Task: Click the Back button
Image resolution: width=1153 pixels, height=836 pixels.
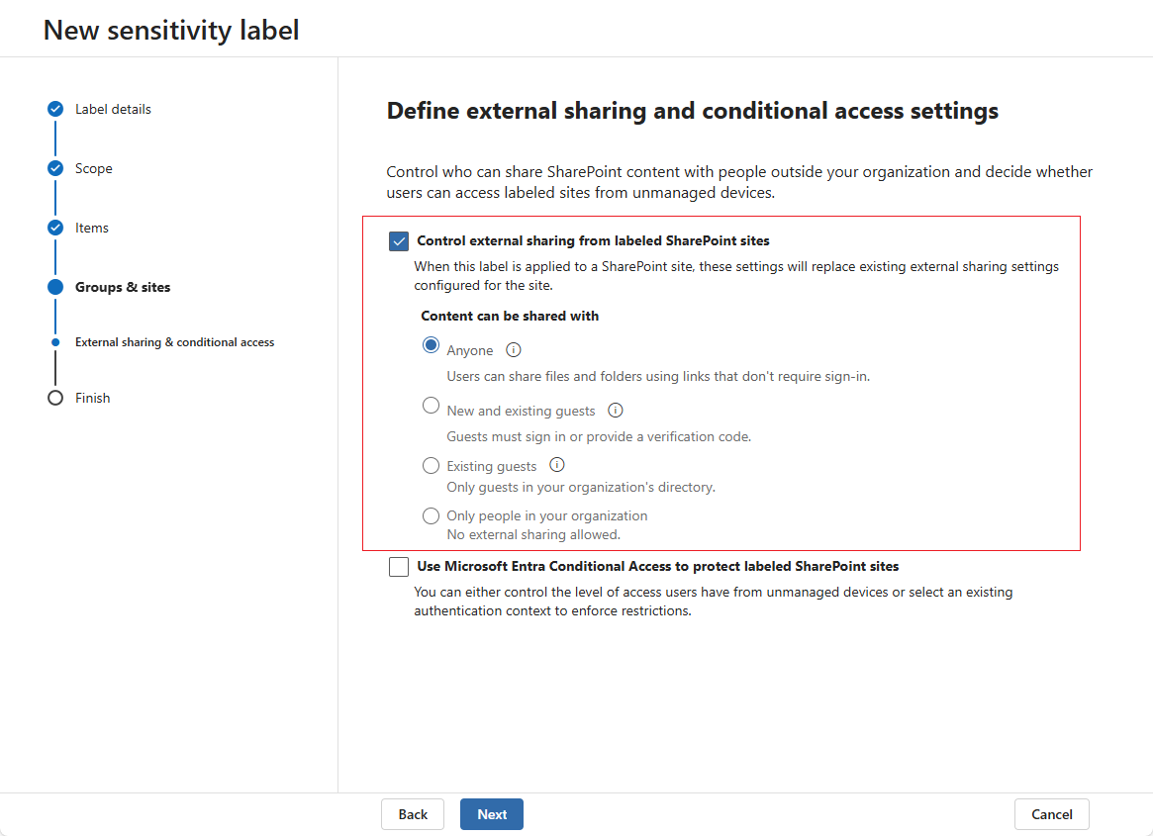Action: [413, 813]
